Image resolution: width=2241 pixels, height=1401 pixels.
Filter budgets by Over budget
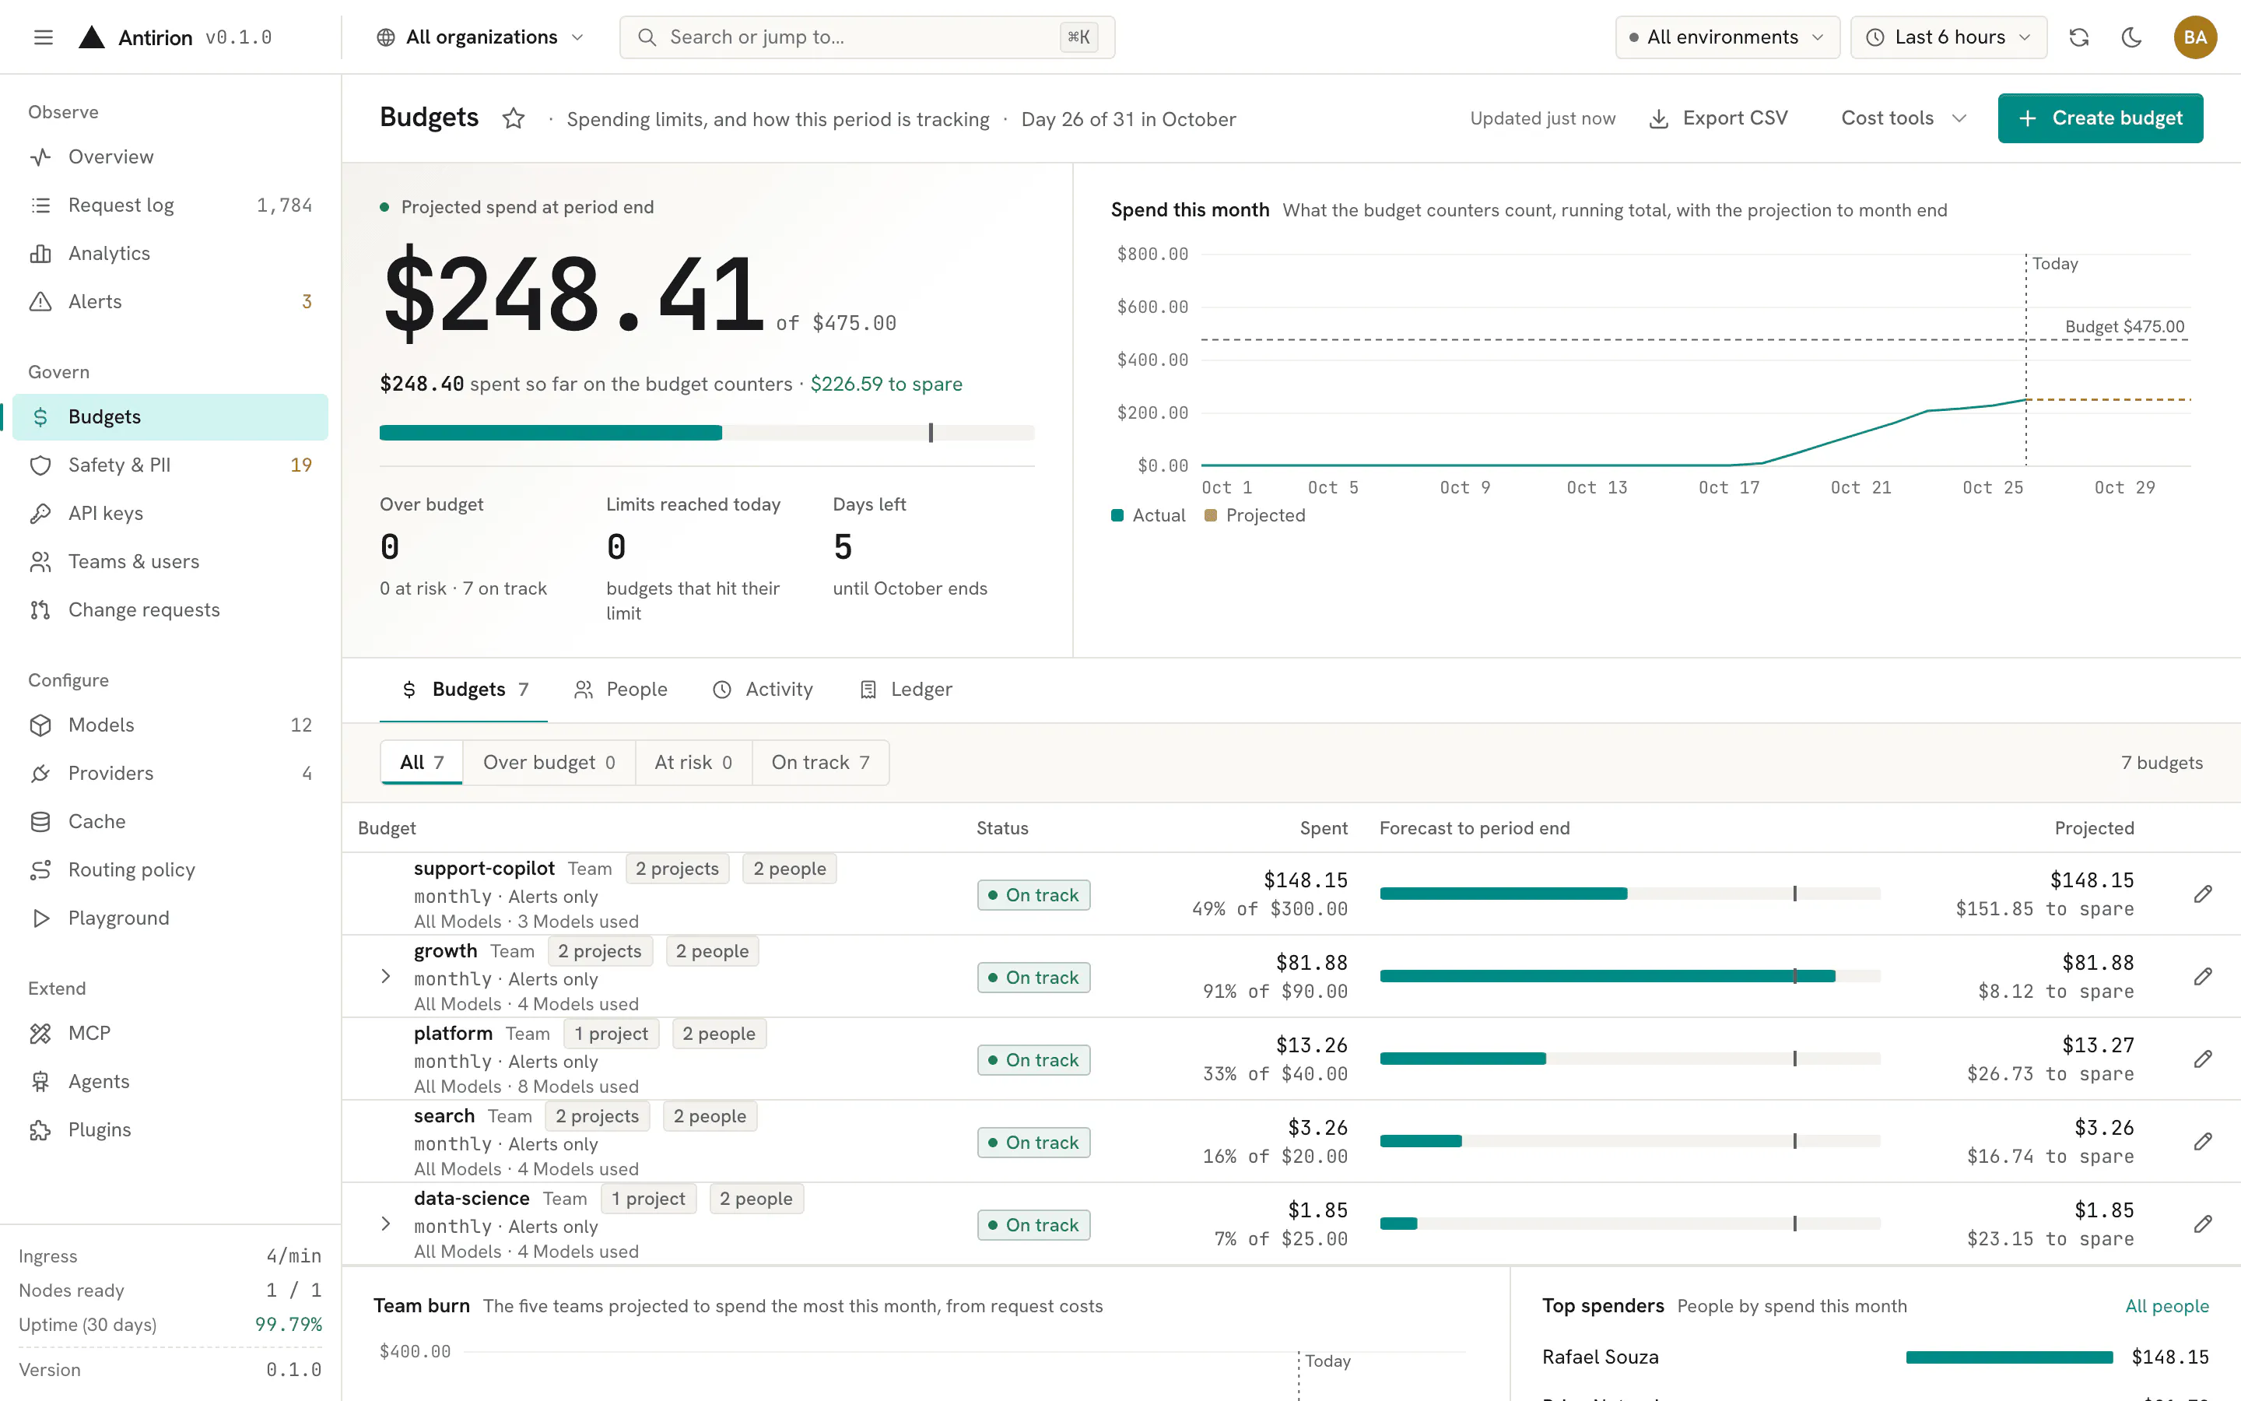click(549, 763)
